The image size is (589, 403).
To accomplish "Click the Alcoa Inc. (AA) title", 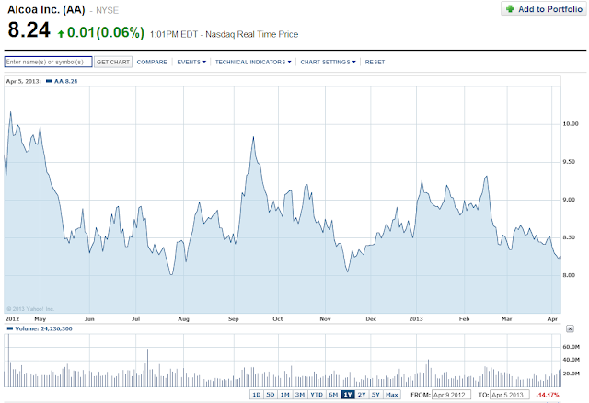I will 47,9.
